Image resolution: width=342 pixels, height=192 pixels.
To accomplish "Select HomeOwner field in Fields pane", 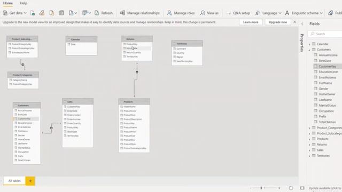I will [327, 94].
